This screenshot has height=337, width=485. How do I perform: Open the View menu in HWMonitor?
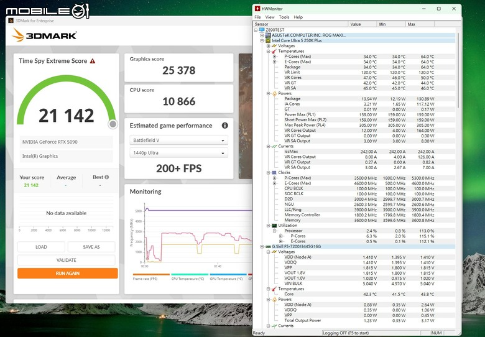coord(270,17)
